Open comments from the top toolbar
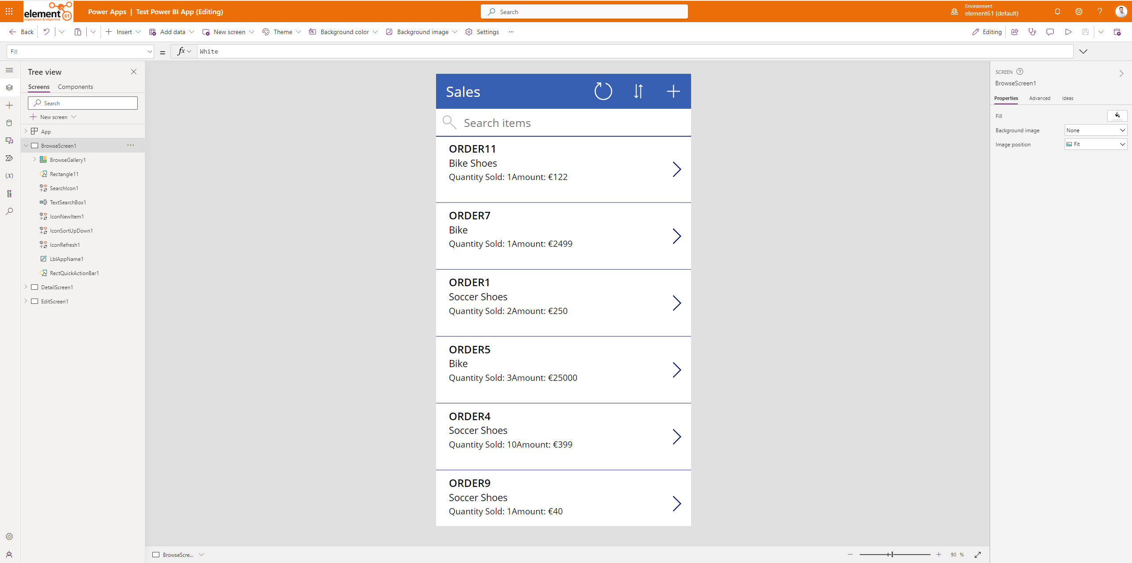The image size is (1132, 563). tap(1050, 31)
